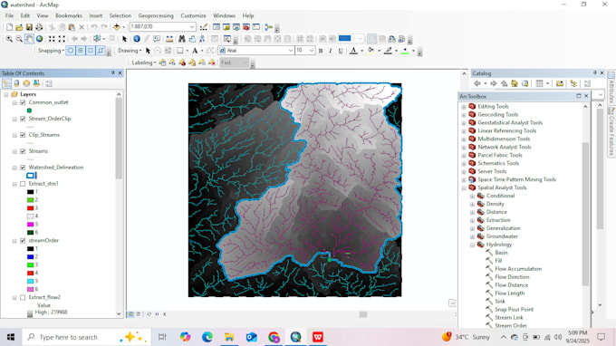Click List By Visibility button
Image resolution: width=616 pixels, height=346 pixels.
pyautogui.click(x=26, y=83)
